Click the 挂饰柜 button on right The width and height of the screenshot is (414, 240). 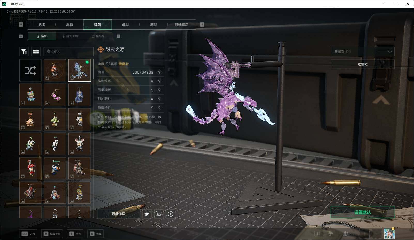click(363, 64)
